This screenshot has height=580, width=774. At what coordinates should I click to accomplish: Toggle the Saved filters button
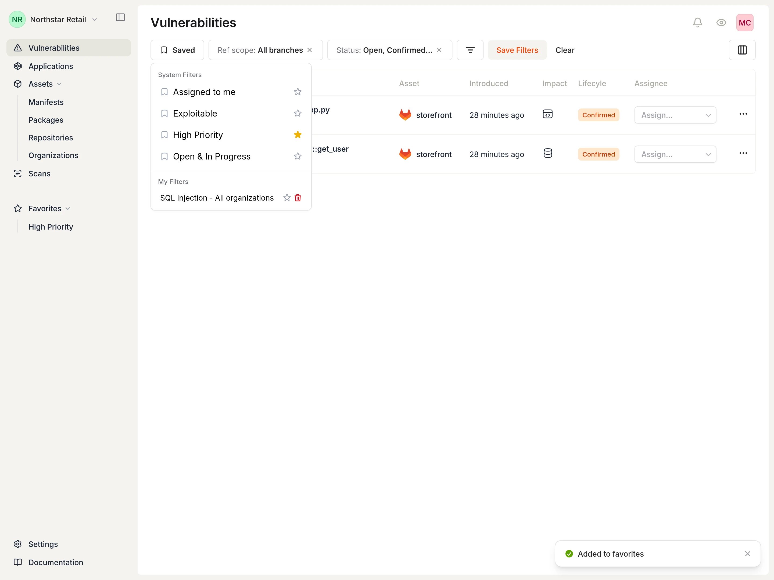coord(177,50)
